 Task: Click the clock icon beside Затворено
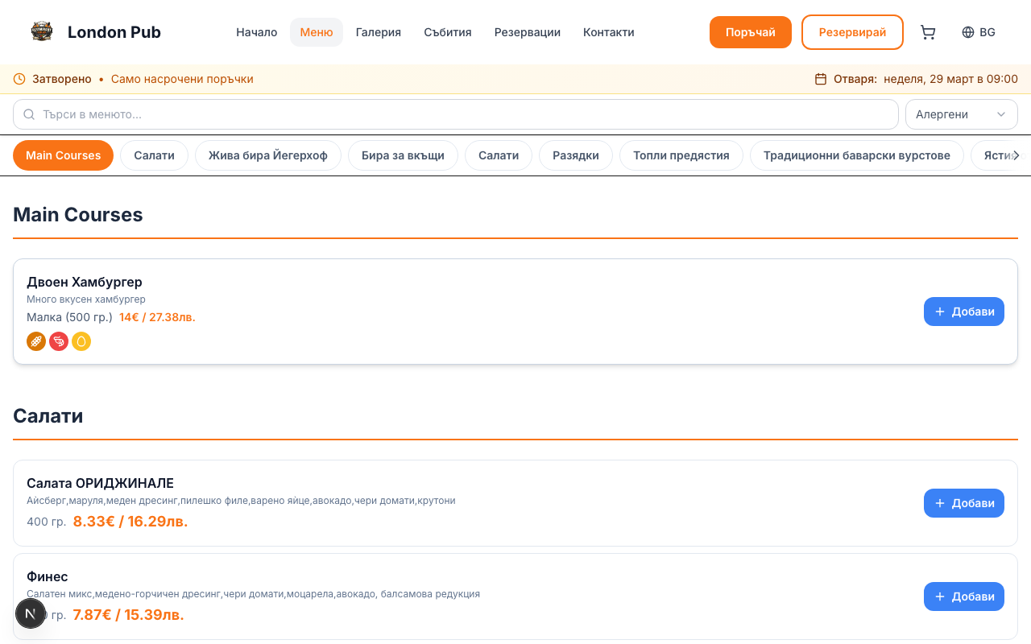tap(19, 79)
